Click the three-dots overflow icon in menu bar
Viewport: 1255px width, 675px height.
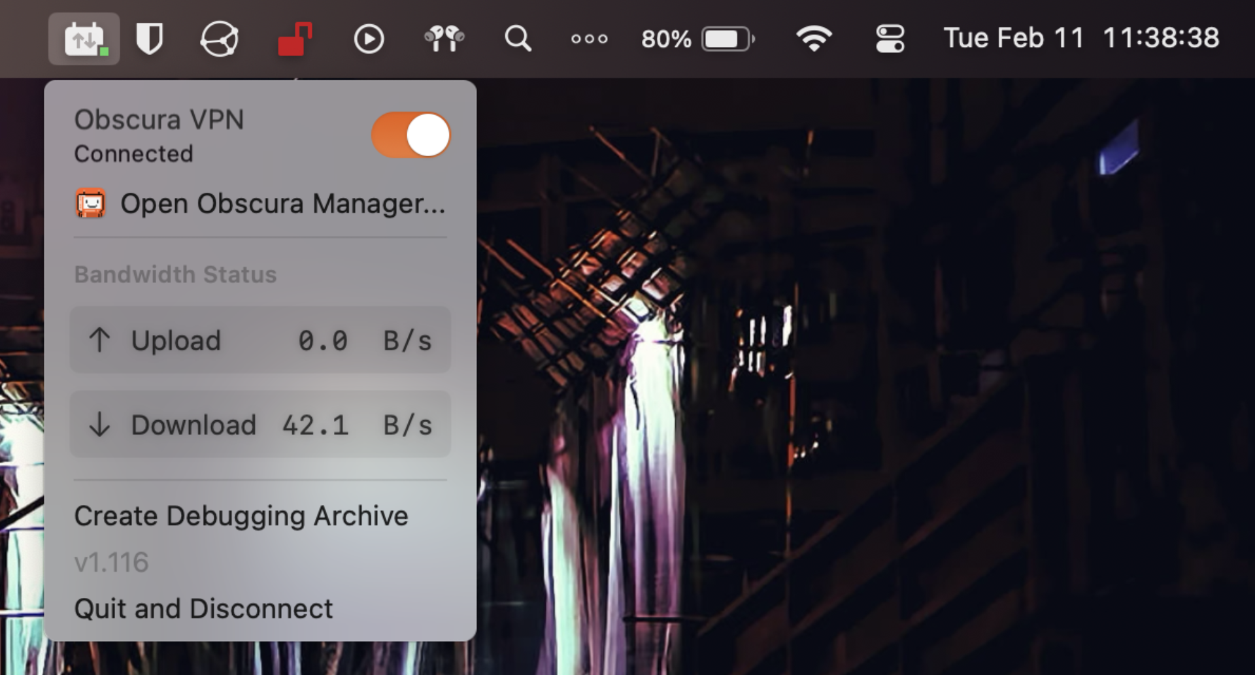[588, 39]
